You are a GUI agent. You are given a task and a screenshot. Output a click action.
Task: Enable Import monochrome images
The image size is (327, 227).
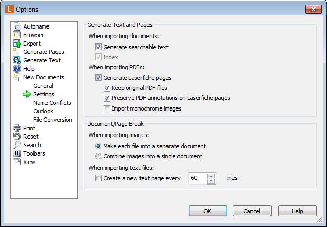[x=107, y=108]
